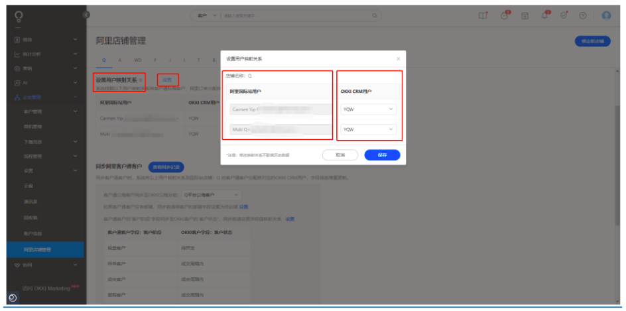626x311 pixels.
Task: Click the 查看同步记录 button
Action: (x=166, y=167)
